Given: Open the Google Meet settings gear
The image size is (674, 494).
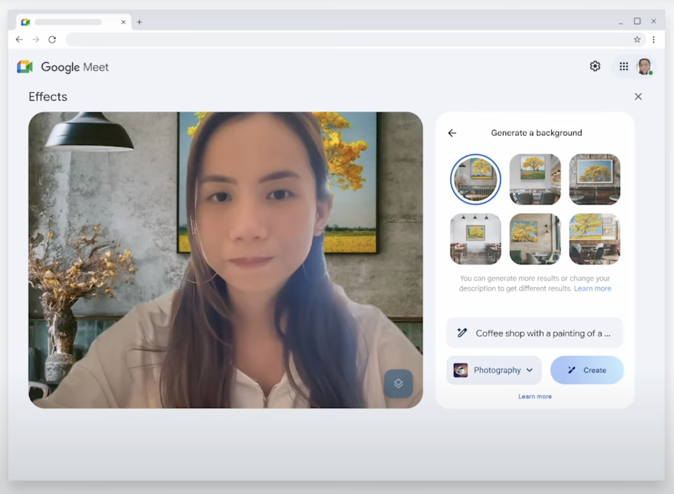Looking at the screenshot, I should click(x=595, y=66).
